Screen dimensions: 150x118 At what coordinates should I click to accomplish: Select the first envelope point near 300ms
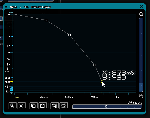click(x=46, y=20)
